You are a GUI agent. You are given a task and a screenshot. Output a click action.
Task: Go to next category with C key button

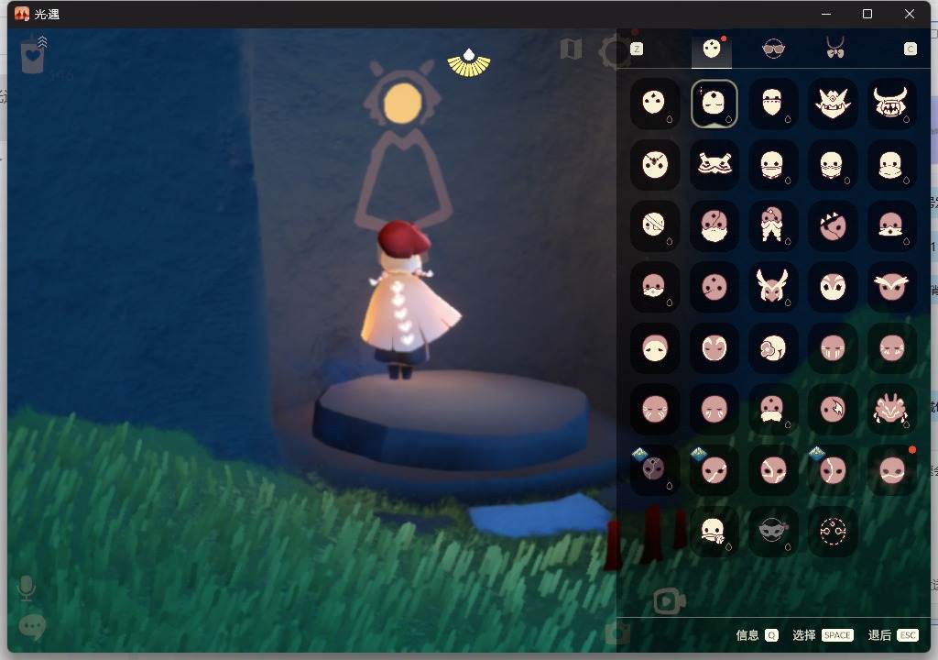click(910, 49)
